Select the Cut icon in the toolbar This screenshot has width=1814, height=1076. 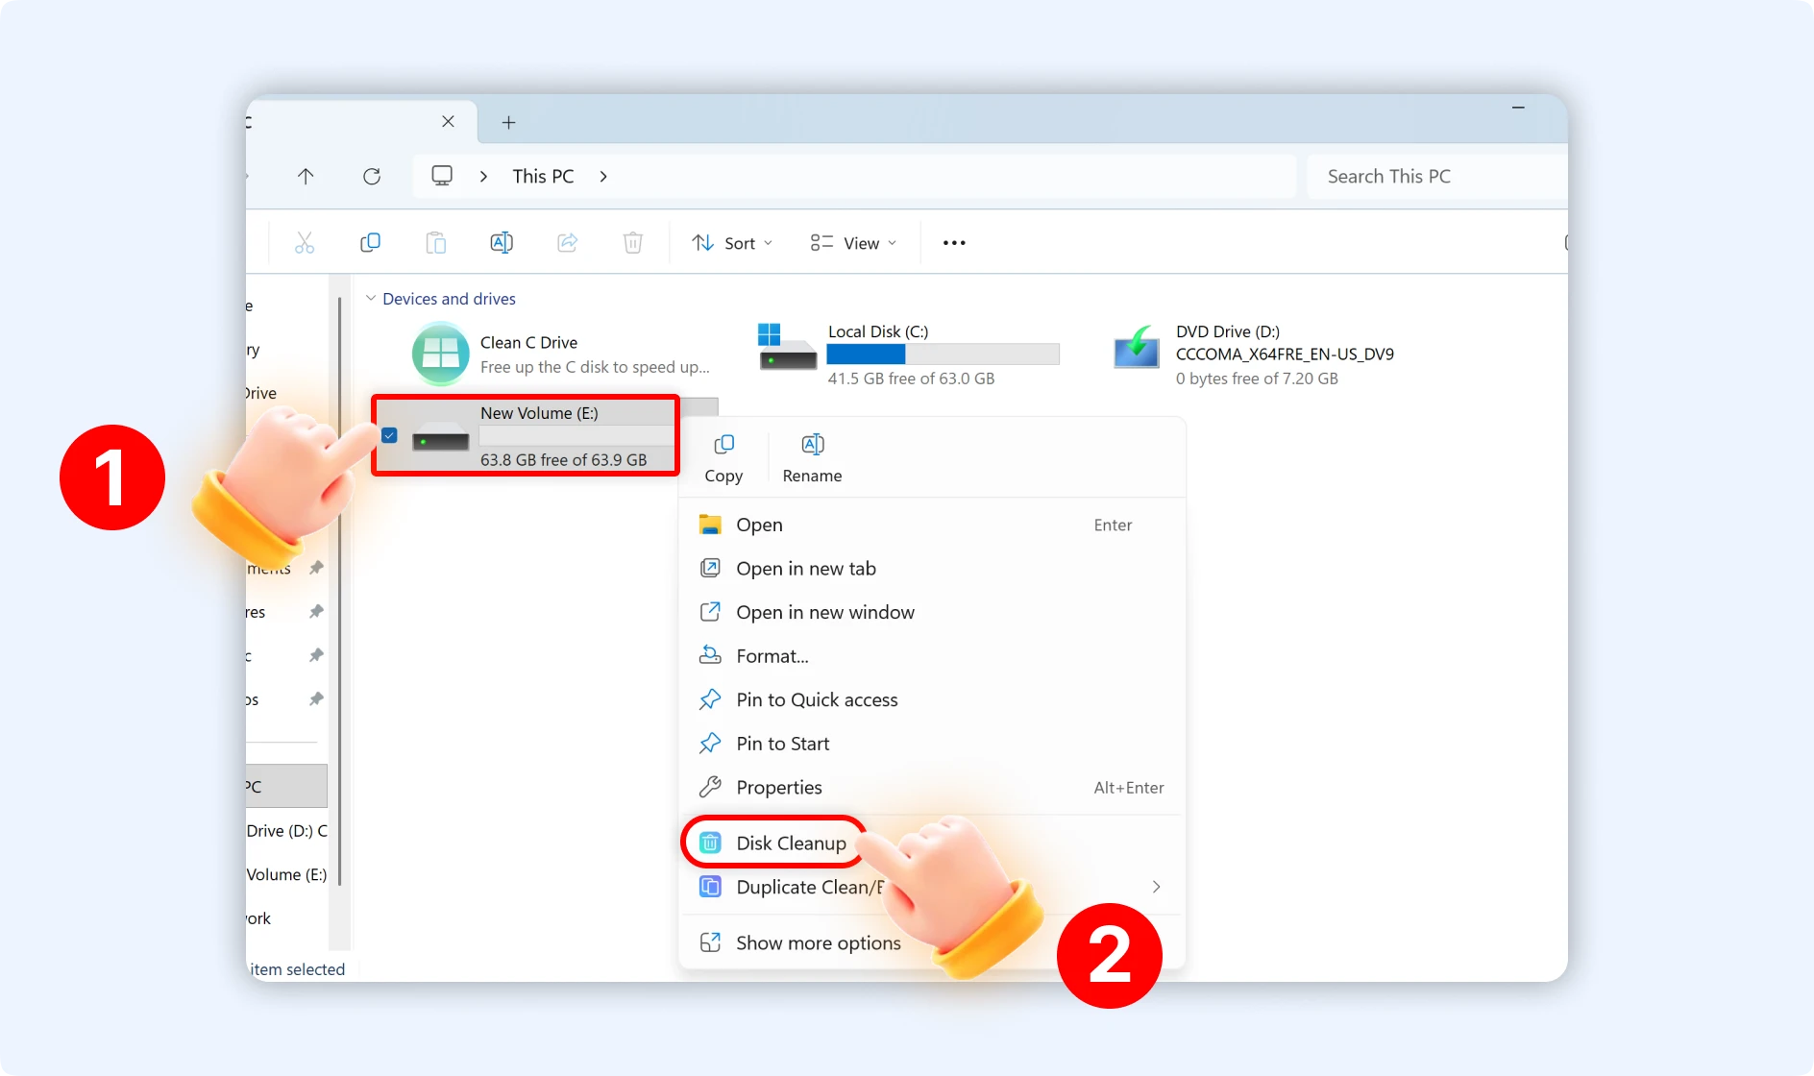pyautogui.click(x=305, y=242)
